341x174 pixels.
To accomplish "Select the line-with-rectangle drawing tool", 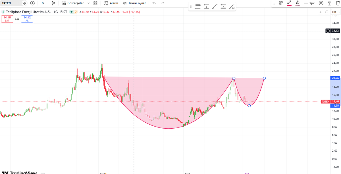I will coord(232,6).
